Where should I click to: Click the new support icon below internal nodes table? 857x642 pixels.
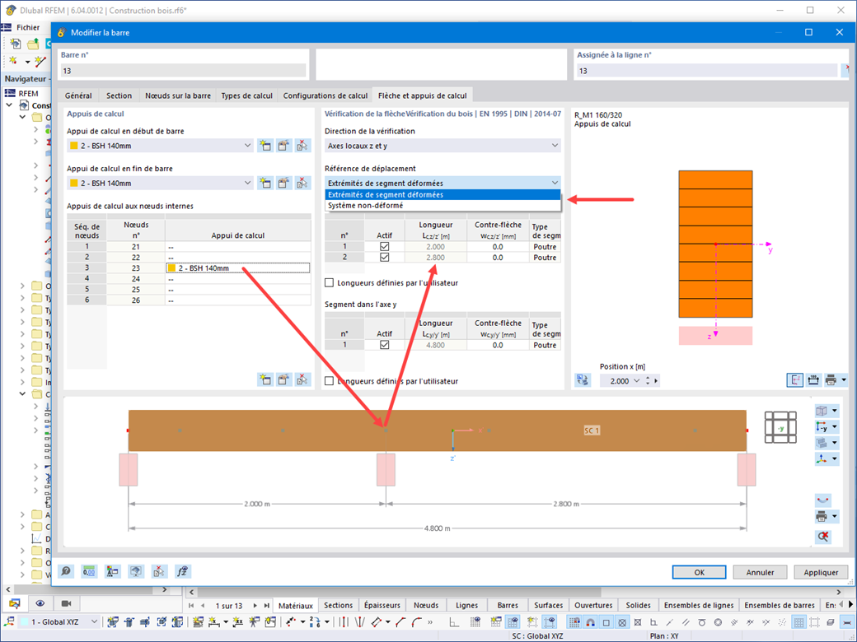pos(265,379)
